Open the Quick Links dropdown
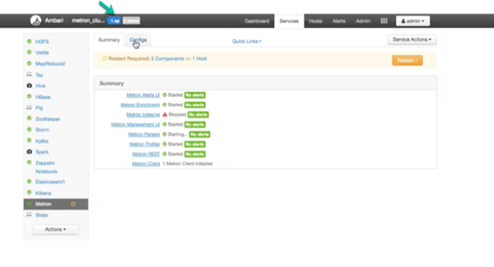Screen dimensions: 494x267 coord(247,41)
